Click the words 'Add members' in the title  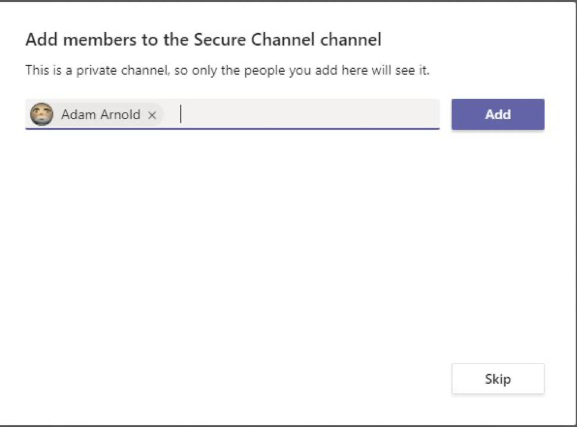81,40
